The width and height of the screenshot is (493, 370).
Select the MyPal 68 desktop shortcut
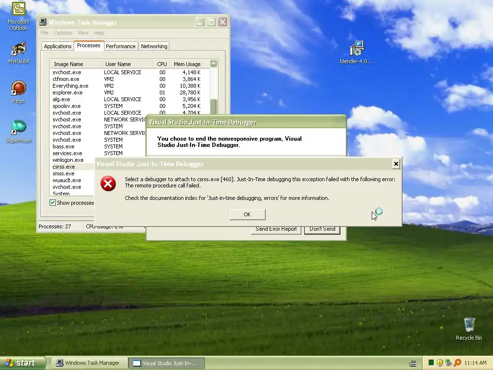pyautogui.click(x=18, y=53)
